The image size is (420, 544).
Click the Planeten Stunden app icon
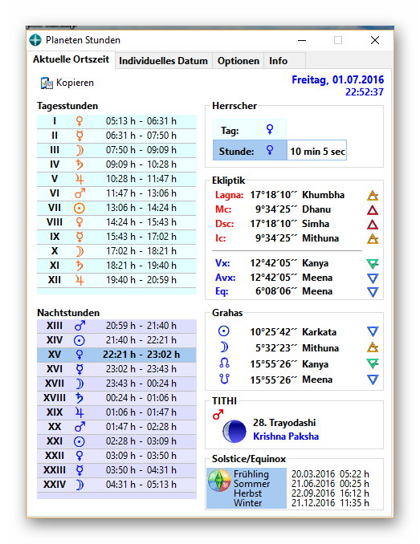coord(35,40)
